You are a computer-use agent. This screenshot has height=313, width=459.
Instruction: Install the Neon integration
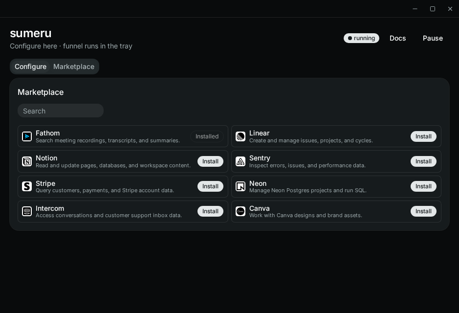[423, 186]
